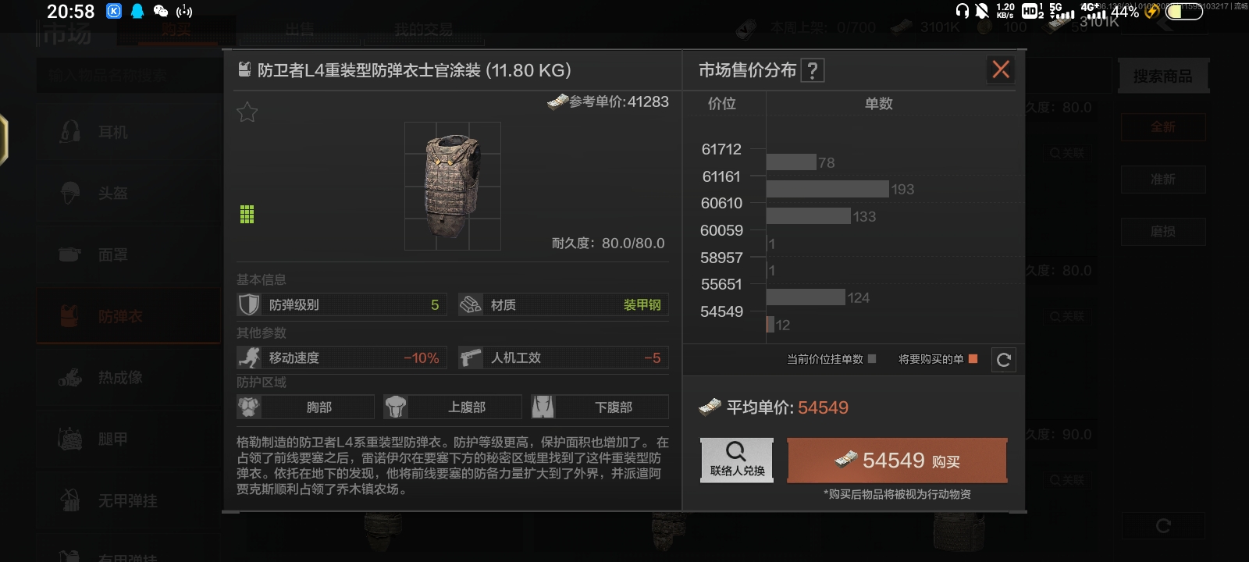Screen dimensions: 1249x562
Task: Open the market price distribution help icon
Action: (813, 71)
